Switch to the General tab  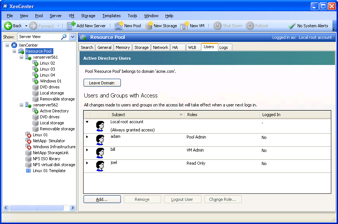point(104,47)
